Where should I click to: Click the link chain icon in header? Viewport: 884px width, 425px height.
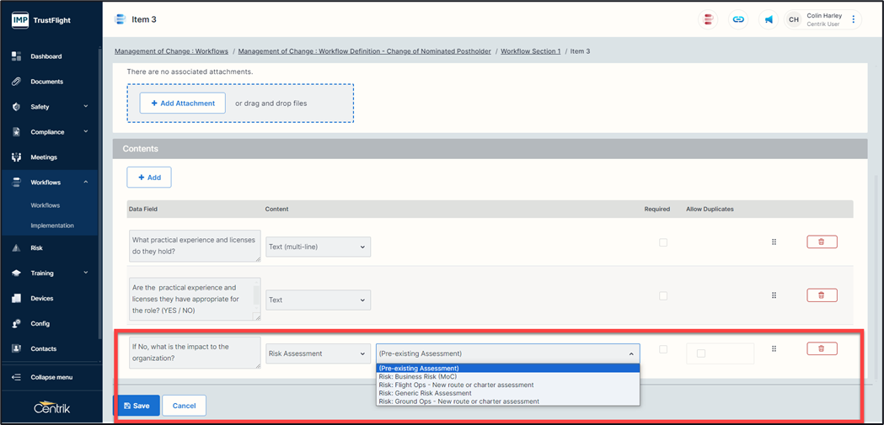[738, 19]
